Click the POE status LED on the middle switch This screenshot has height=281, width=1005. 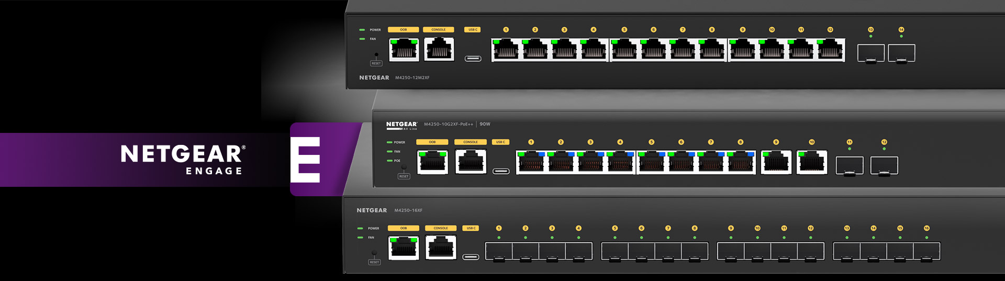pyautogui.click(x=389, y=161)
